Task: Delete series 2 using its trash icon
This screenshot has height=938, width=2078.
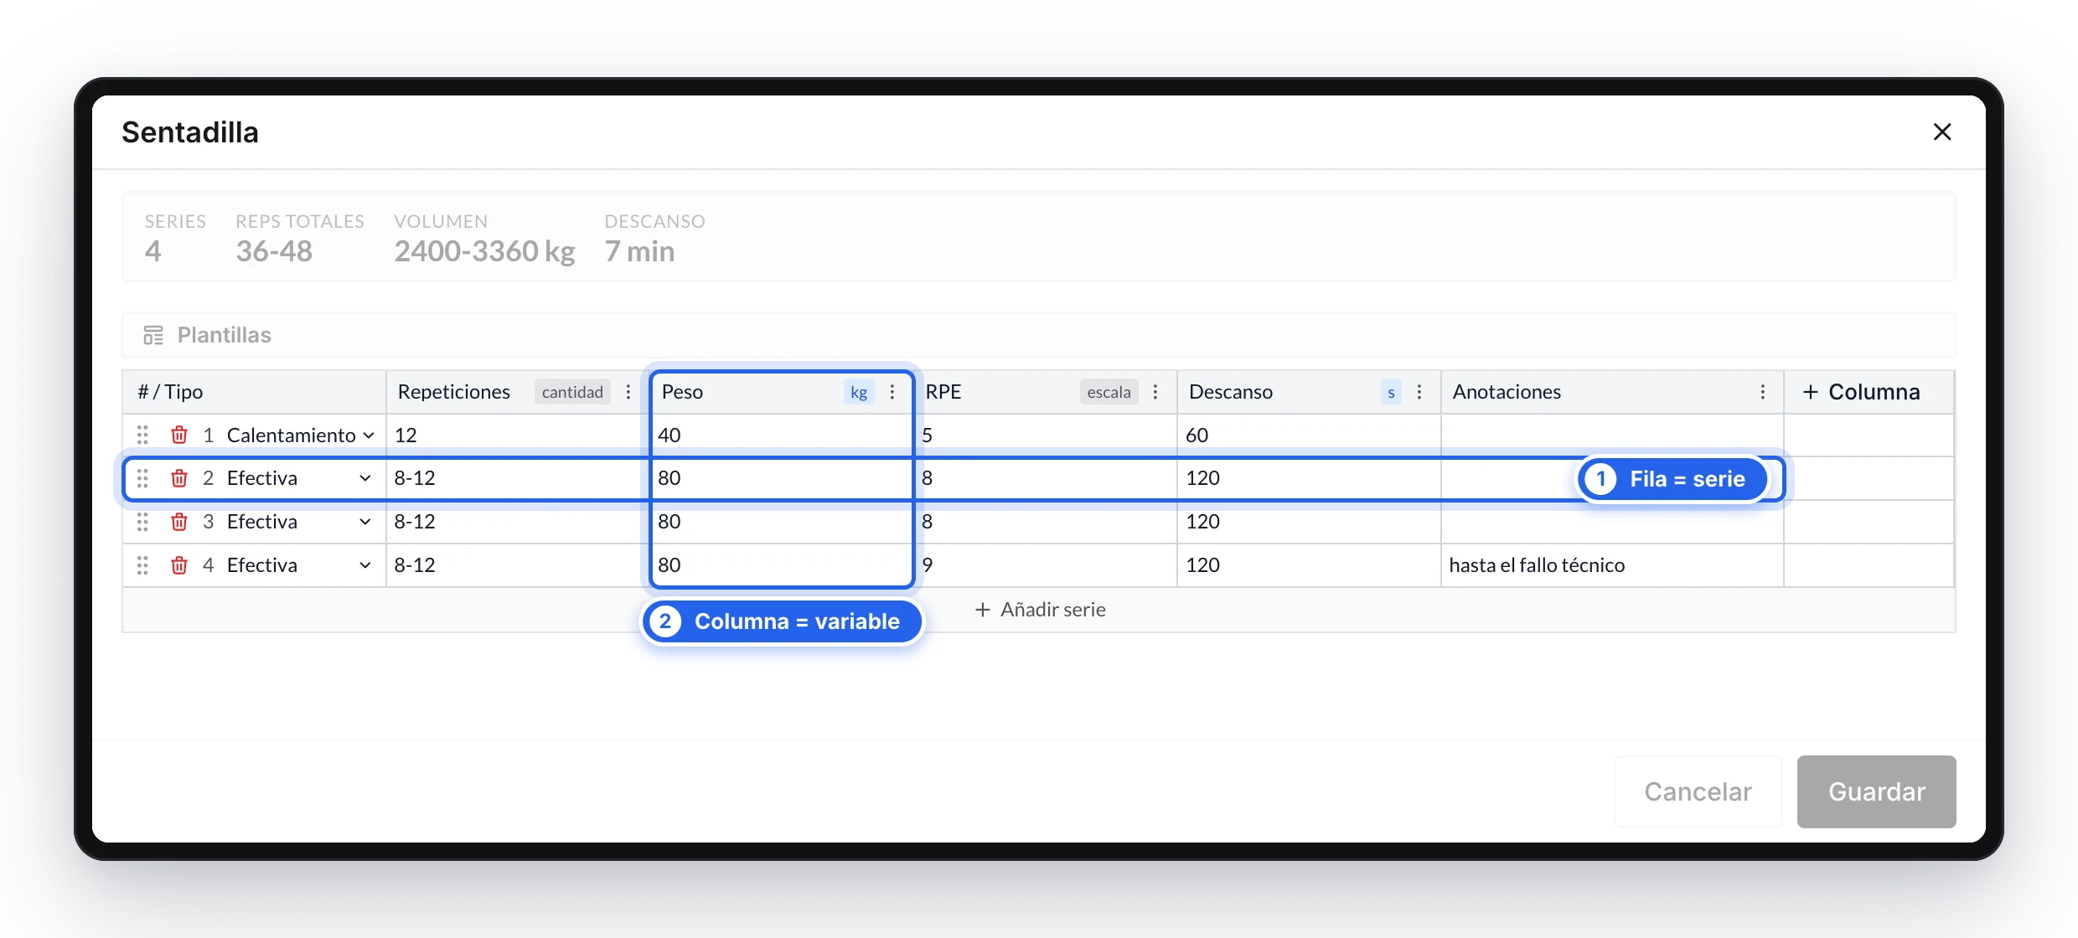Action: click(x=179, y=478)
